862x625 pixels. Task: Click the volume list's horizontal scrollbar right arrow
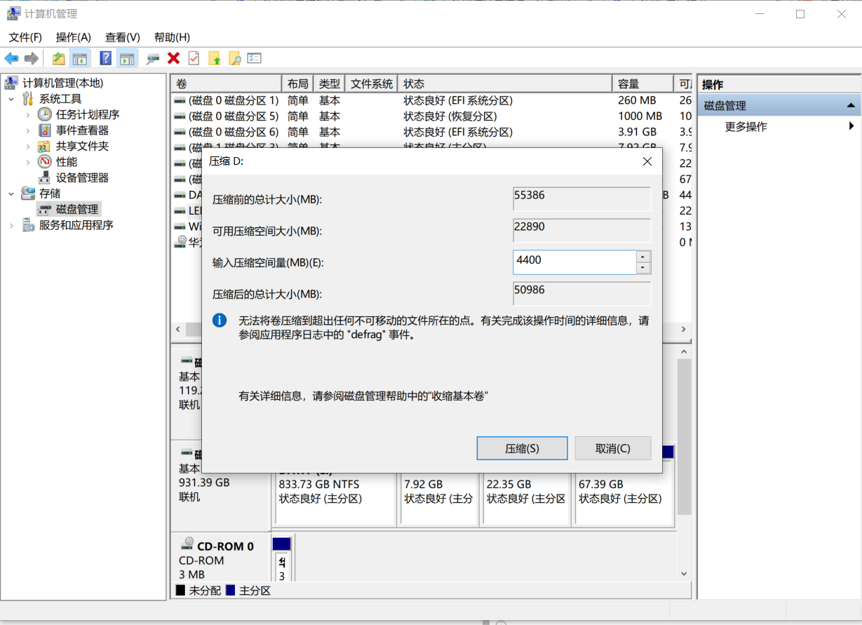[x=685, y=329]
